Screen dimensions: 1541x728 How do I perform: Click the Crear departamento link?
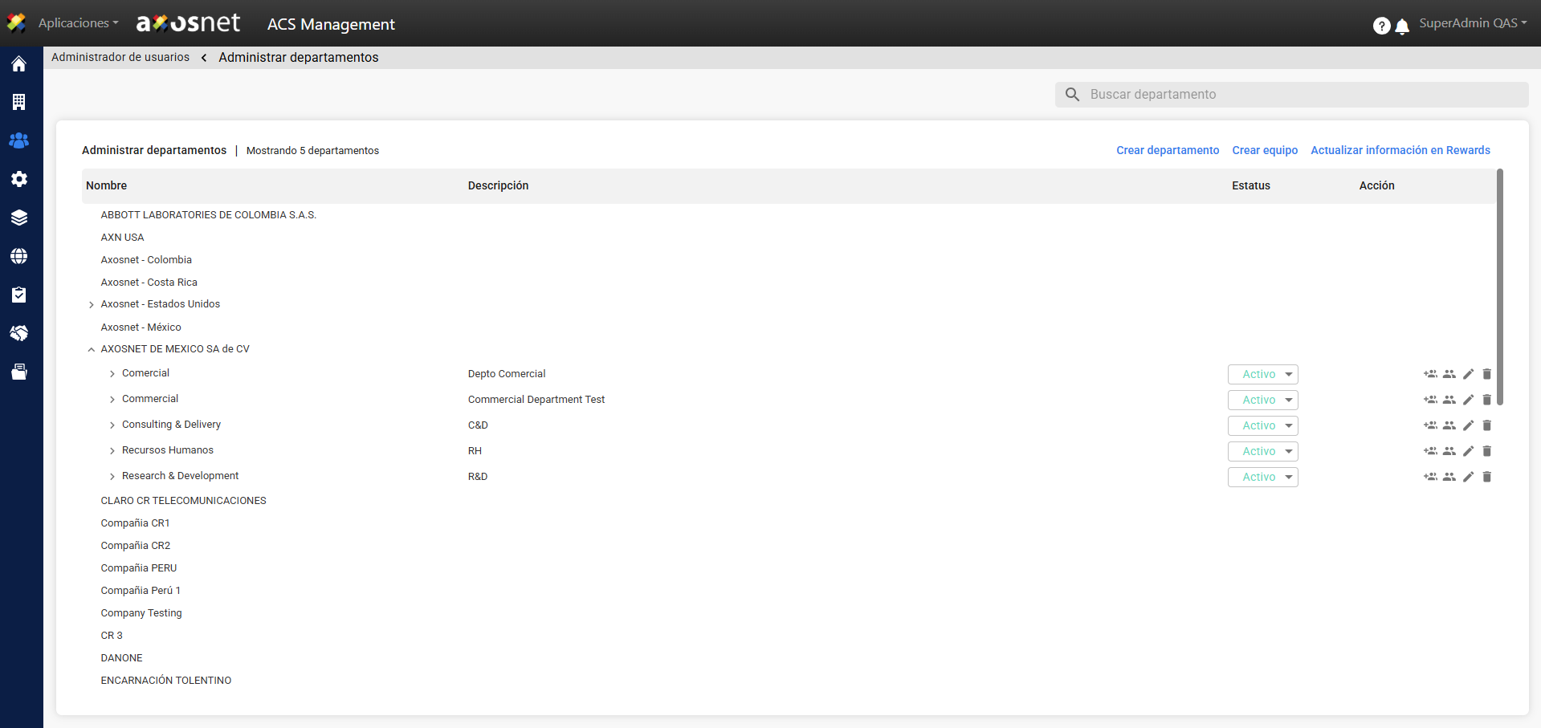tap(1168, 150)
